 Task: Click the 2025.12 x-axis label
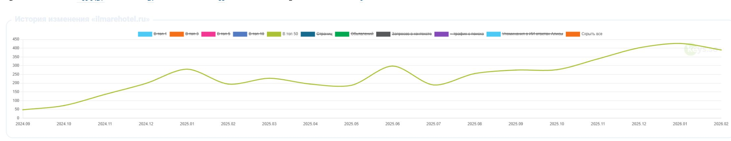click(x=639, y=124)
